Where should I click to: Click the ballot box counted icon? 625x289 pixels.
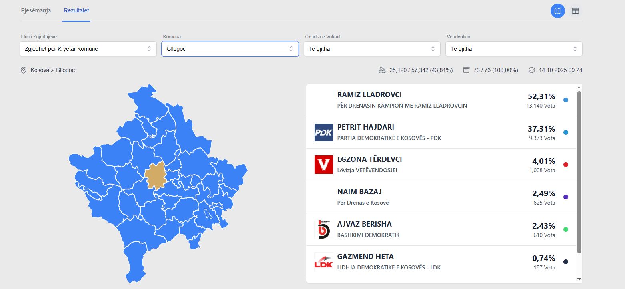click(x=466, y=70)
